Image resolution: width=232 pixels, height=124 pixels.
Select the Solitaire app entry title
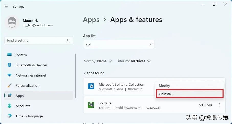pyautogui.click(x=105, y=103)
